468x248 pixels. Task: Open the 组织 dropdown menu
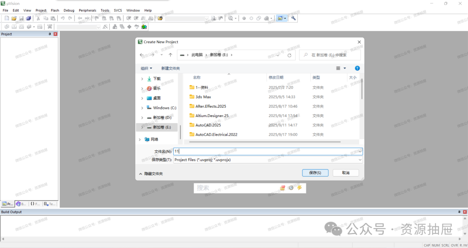point(146,68)
